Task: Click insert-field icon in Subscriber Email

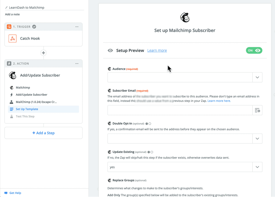Action: (257, 110)
